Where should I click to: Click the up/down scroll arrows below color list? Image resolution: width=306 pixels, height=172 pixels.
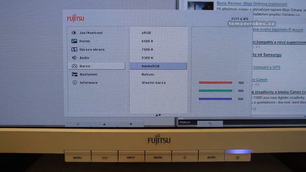point(158,115)
